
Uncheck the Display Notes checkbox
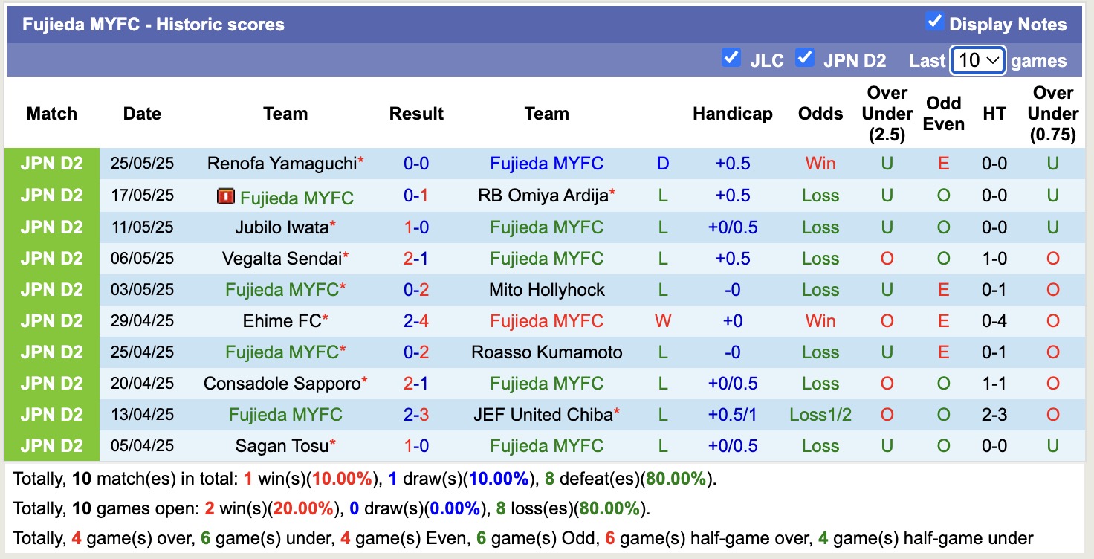pos(934,23)
